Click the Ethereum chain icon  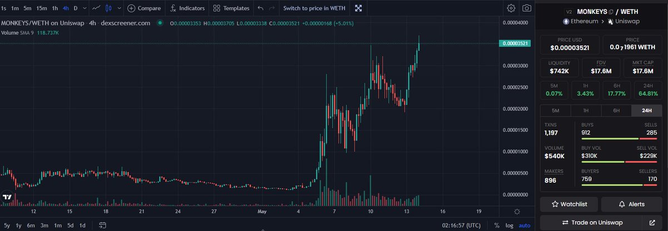pyautogui.click(x=567, y=22)
